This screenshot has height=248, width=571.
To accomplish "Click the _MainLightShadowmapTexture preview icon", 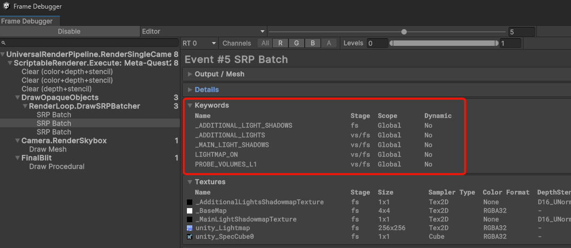I will pyautogui.click(x=190, y=219).
